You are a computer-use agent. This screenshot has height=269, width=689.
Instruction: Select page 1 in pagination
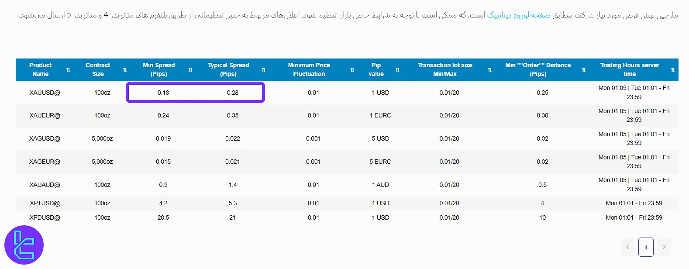point(646,247)
